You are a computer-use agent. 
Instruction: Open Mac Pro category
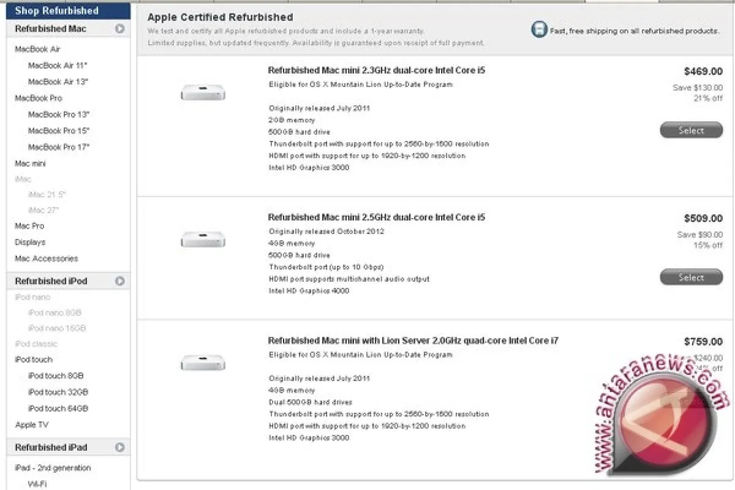(29, 226)
